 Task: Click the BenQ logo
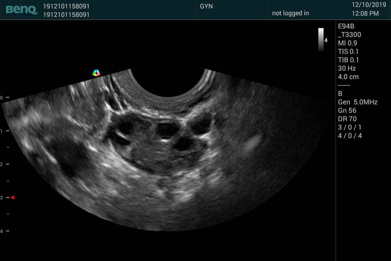(x=21, y=10)
